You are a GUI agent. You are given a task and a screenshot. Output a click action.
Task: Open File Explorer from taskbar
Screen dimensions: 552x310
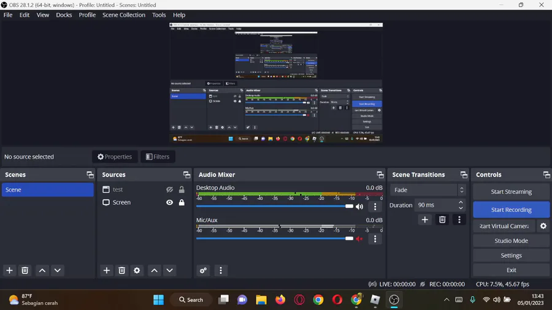(x=261, y=300)
